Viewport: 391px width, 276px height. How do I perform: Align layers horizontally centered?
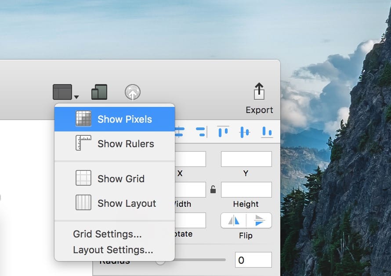[x=180, y=132]
